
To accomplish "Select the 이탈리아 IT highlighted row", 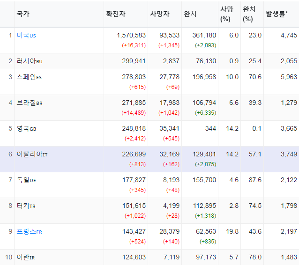I will (x=149, y=159).
